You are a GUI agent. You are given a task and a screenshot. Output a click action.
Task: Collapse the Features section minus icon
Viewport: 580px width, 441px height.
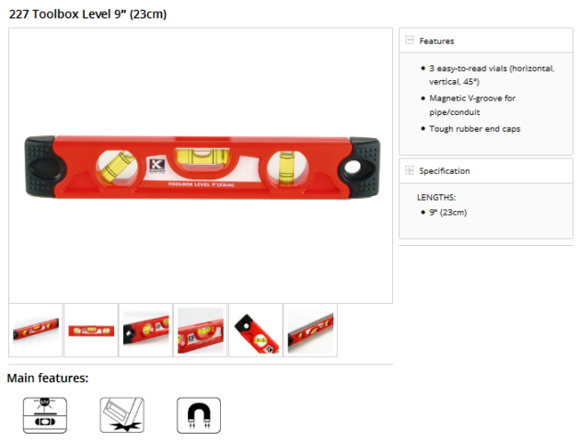(409, 40)
